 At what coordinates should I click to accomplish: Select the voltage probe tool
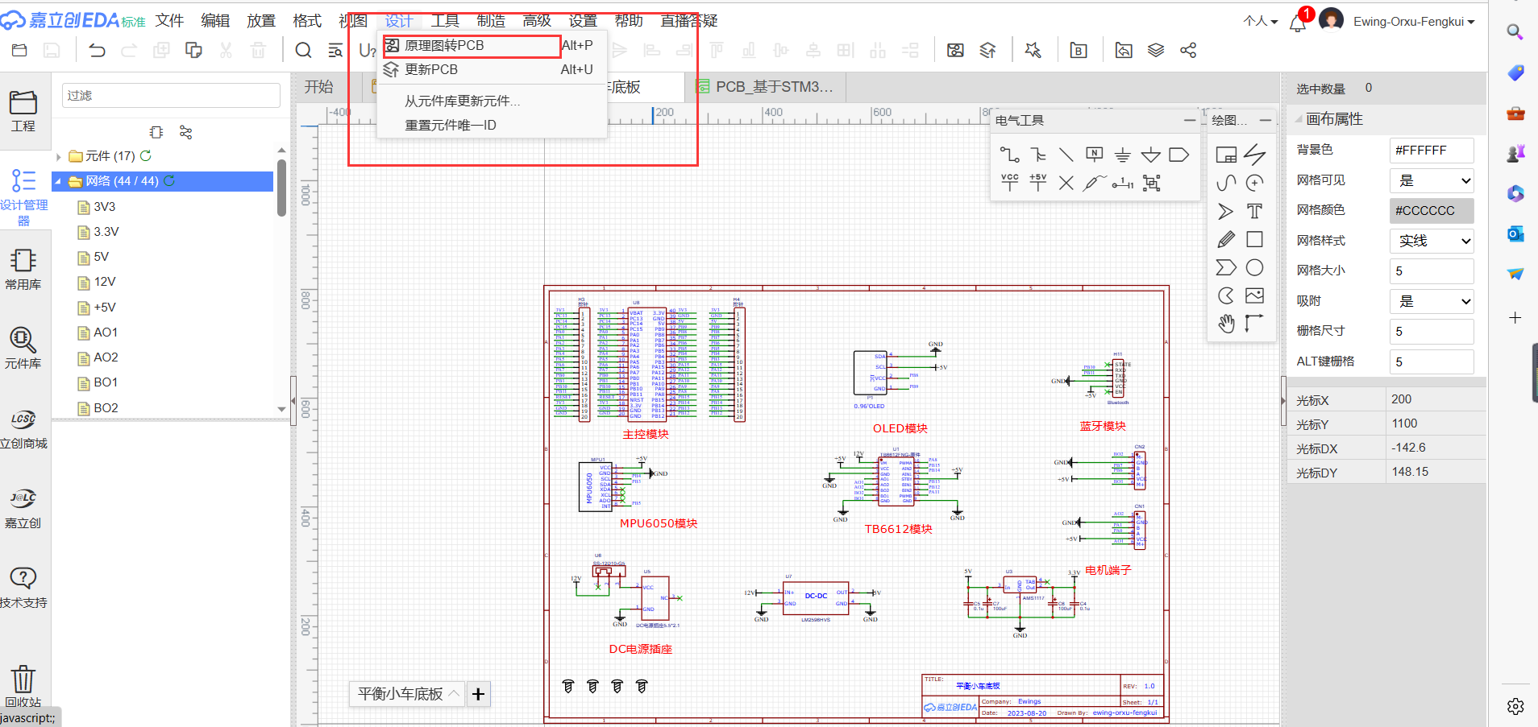click(1094, 183)
